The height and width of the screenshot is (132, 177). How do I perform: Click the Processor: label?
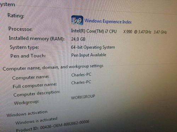(x=21, y=29)
